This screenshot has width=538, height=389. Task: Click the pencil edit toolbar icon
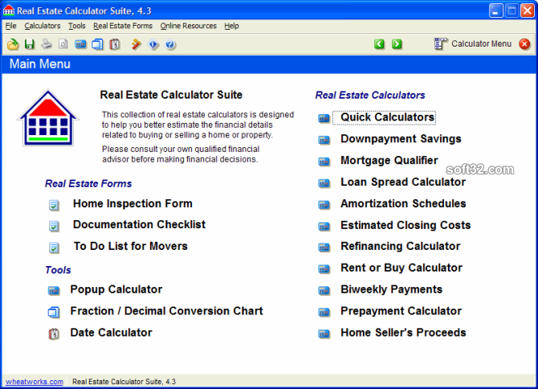[137, 44]
